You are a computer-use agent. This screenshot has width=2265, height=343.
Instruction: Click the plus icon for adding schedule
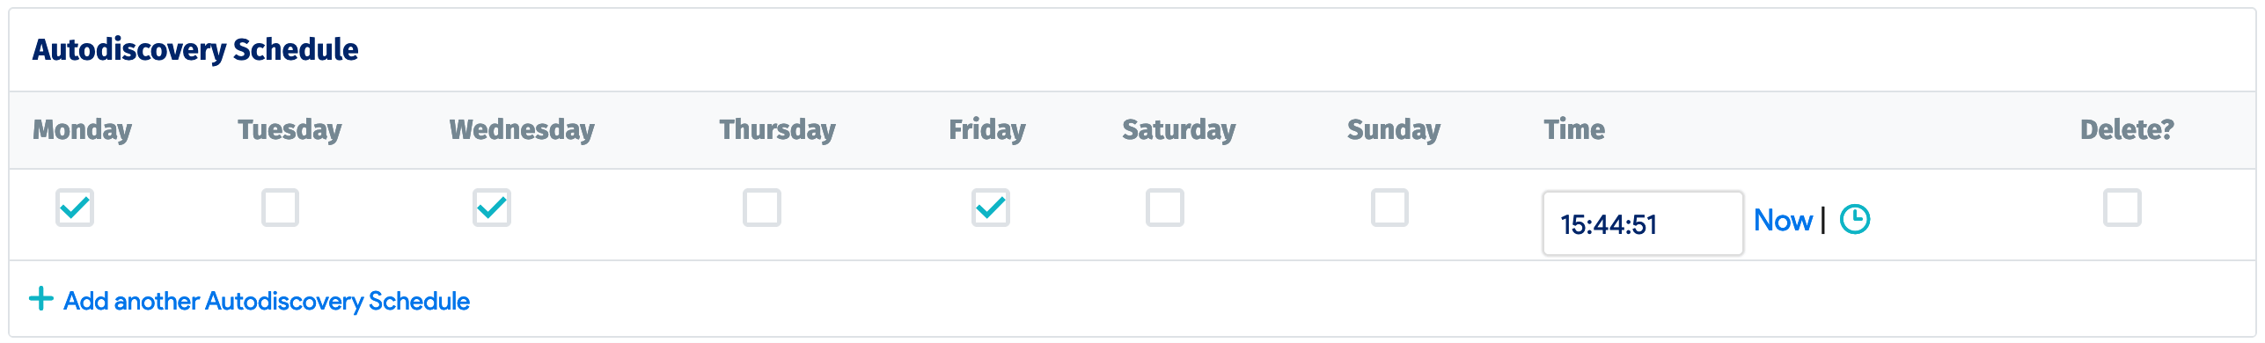[40, 299]
